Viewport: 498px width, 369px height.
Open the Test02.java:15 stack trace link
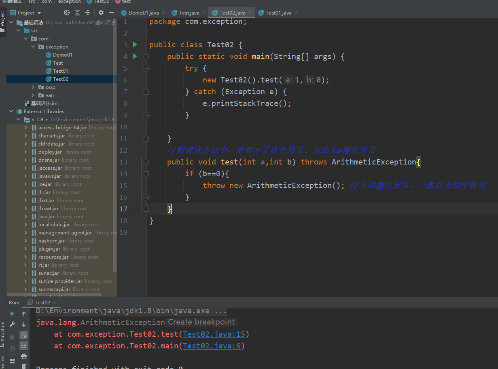pos(214,334)
